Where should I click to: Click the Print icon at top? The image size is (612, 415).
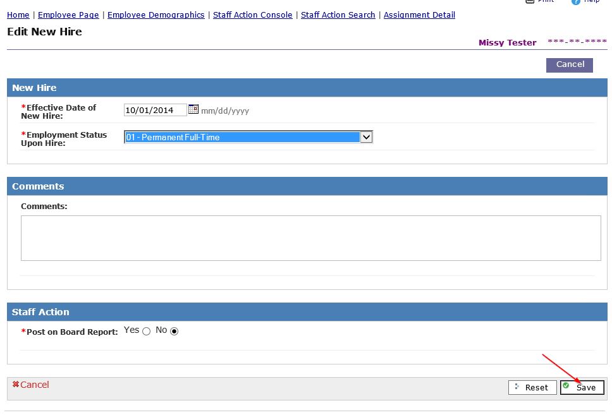(x=530, y=2)
